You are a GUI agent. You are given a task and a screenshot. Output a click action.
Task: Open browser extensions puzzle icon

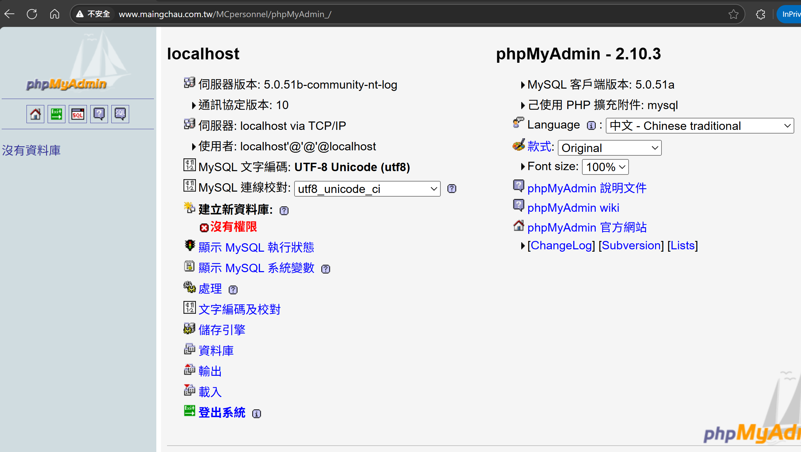(761, 14)
